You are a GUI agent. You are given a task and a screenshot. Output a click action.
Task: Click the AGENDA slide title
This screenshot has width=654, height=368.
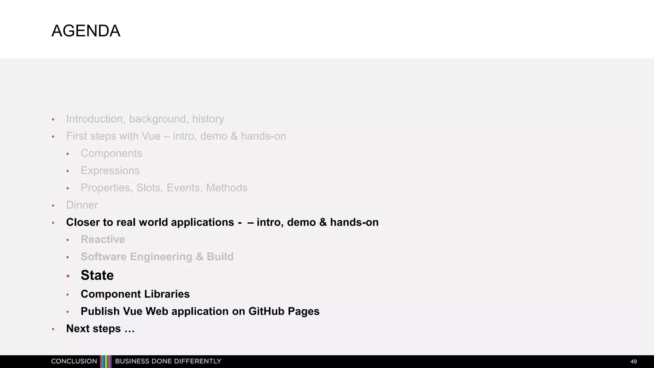pyautogui.click(x=86, y=31)
